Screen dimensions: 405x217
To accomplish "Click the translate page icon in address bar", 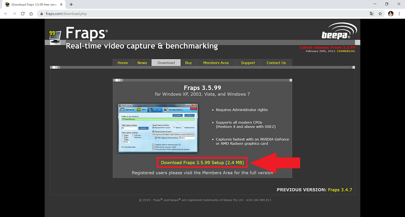I will point(371,13).
